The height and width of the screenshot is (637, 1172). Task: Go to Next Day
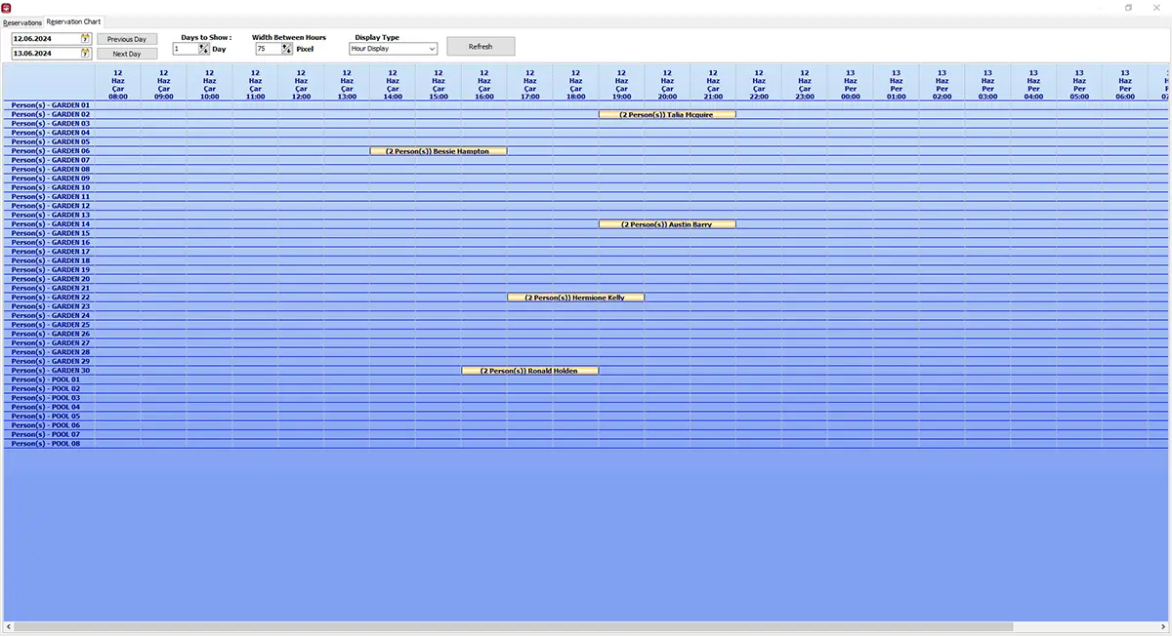[x=127, y=54]
